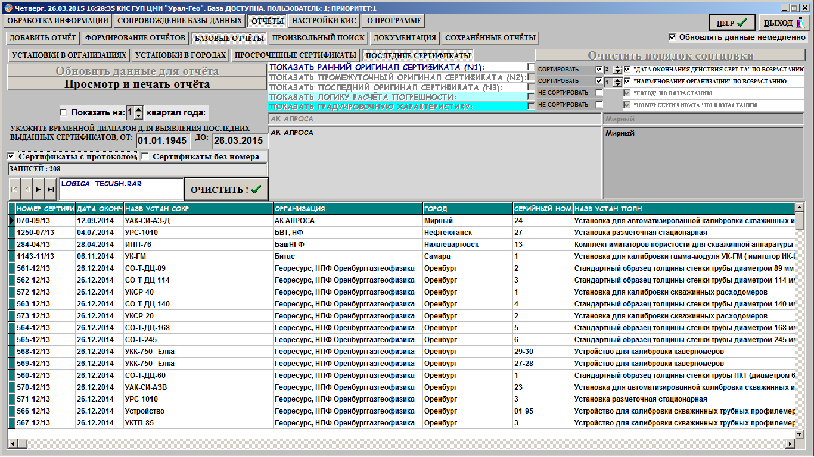This screenshot has width=814, height=457.
Task: Select the 'ПРОИЗВОЛЬНЫЙ ПОИСК' tab
Action: pyautogui.click(x=318, y=38)
